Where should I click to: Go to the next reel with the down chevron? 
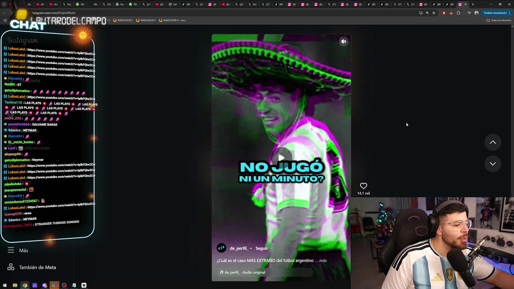coord(493,164)
